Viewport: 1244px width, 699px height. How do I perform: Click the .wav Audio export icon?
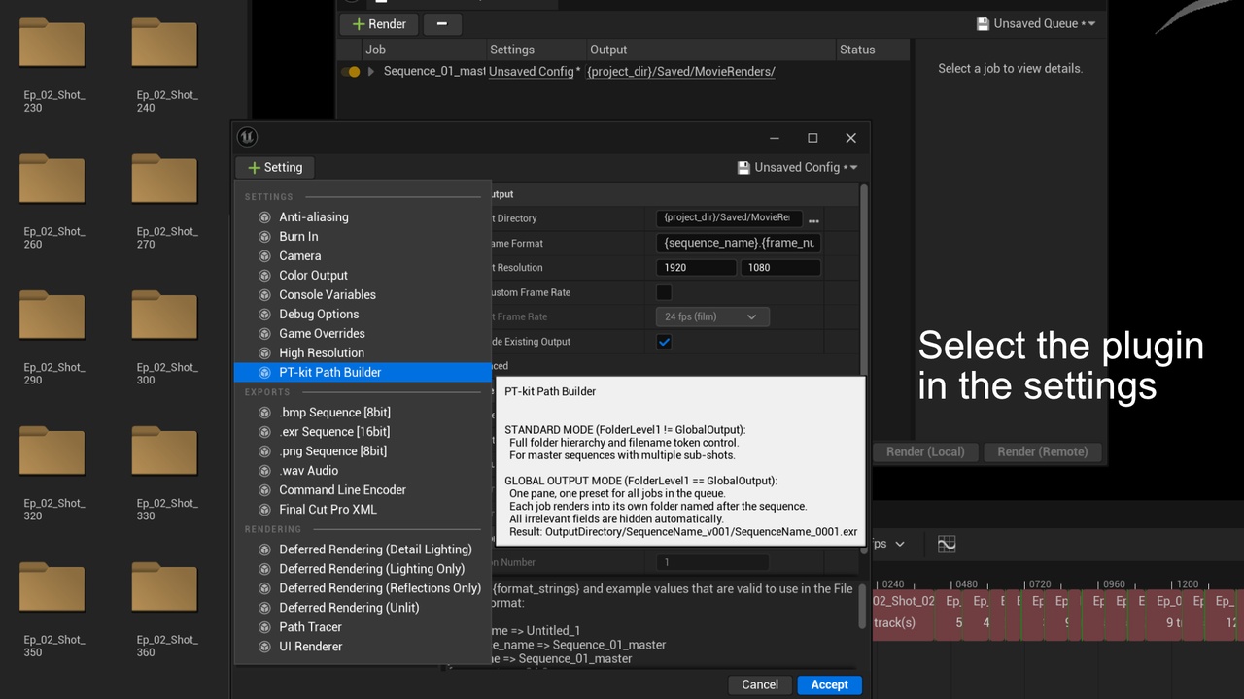tap(264, 471)
